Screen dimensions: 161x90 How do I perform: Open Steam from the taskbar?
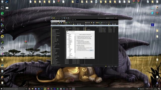click(45, 89)
